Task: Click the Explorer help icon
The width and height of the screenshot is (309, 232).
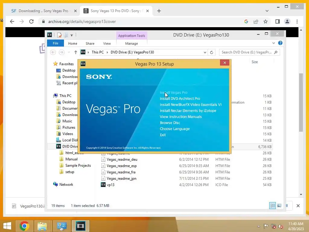Action: click(x=280, y=43)
